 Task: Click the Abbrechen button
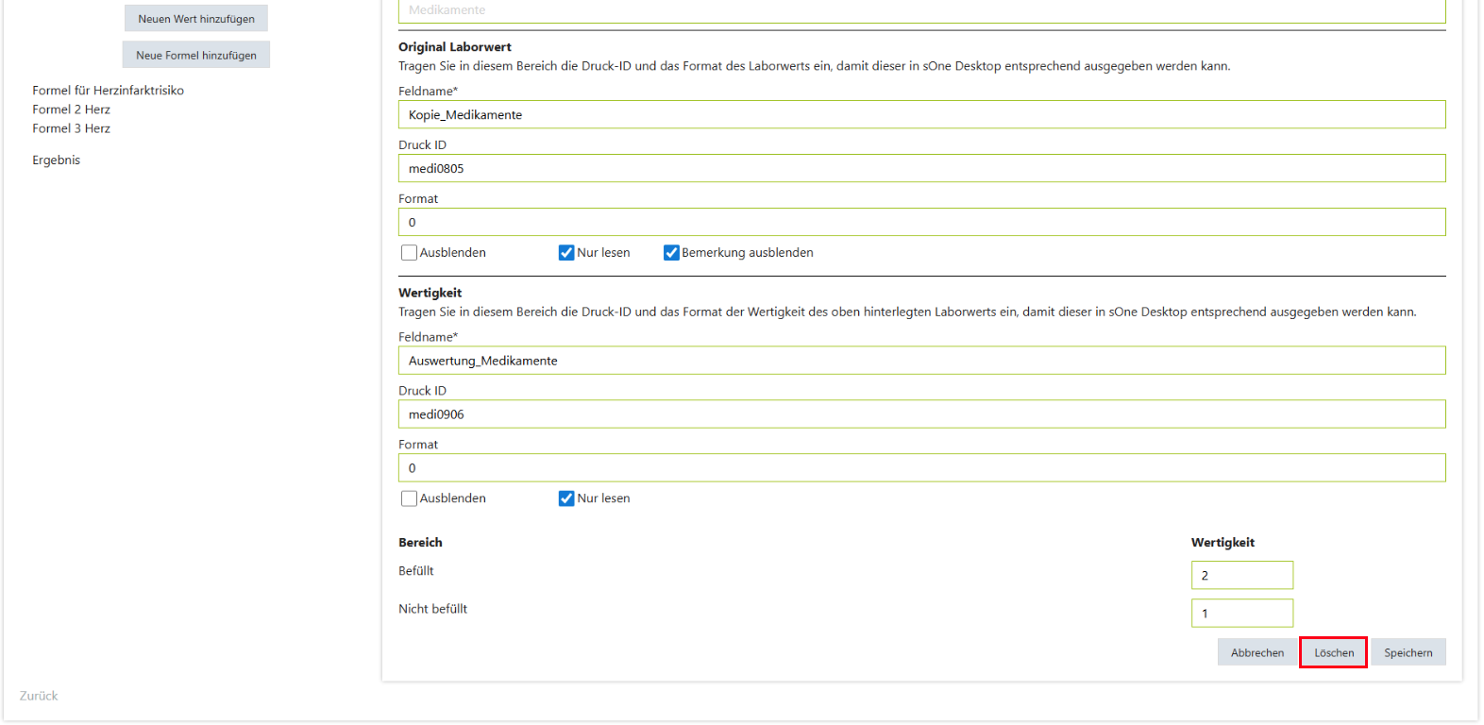[x=1256, y=653]
